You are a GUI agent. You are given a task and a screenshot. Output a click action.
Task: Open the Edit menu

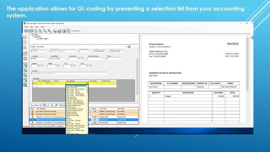coord(32,27)
